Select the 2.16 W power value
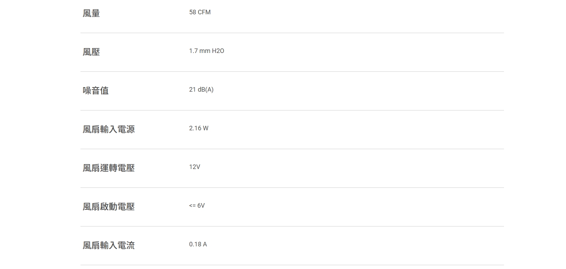Image resolution: width=566 pixels, height=269 pixels. (x=199, y=128)
